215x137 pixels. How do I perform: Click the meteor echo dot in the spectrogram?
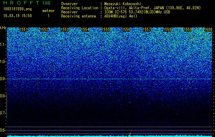click(130, 102)
